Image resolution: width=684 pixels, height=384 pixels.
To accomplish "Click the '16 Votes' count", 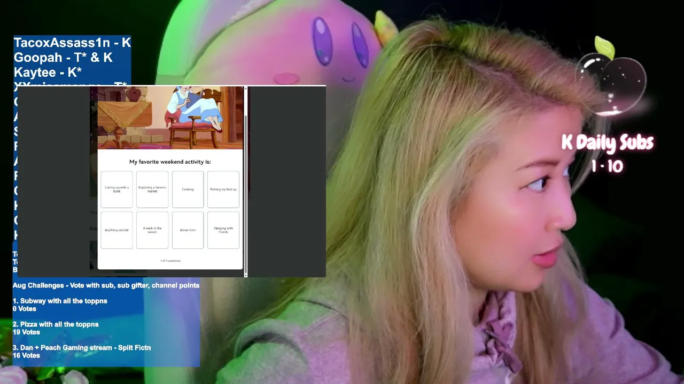I will pyautogui.click(x=26, y=355).
